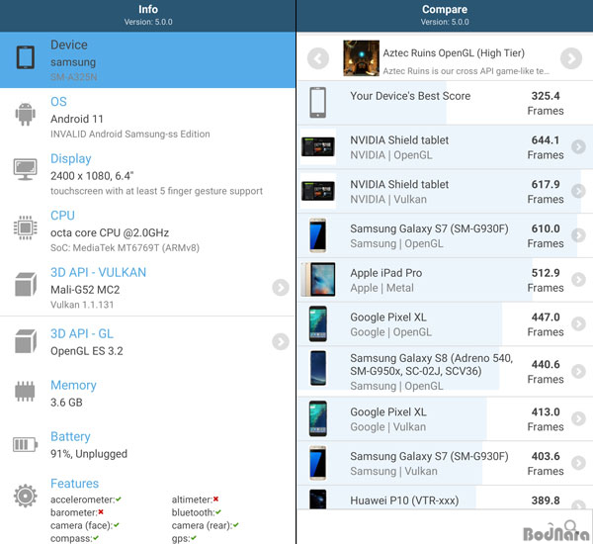Tap Galaxy S7 Vulkan device image
Image resolution: width=593 pixels, height=544 pixels.
[x=317, y=463]
